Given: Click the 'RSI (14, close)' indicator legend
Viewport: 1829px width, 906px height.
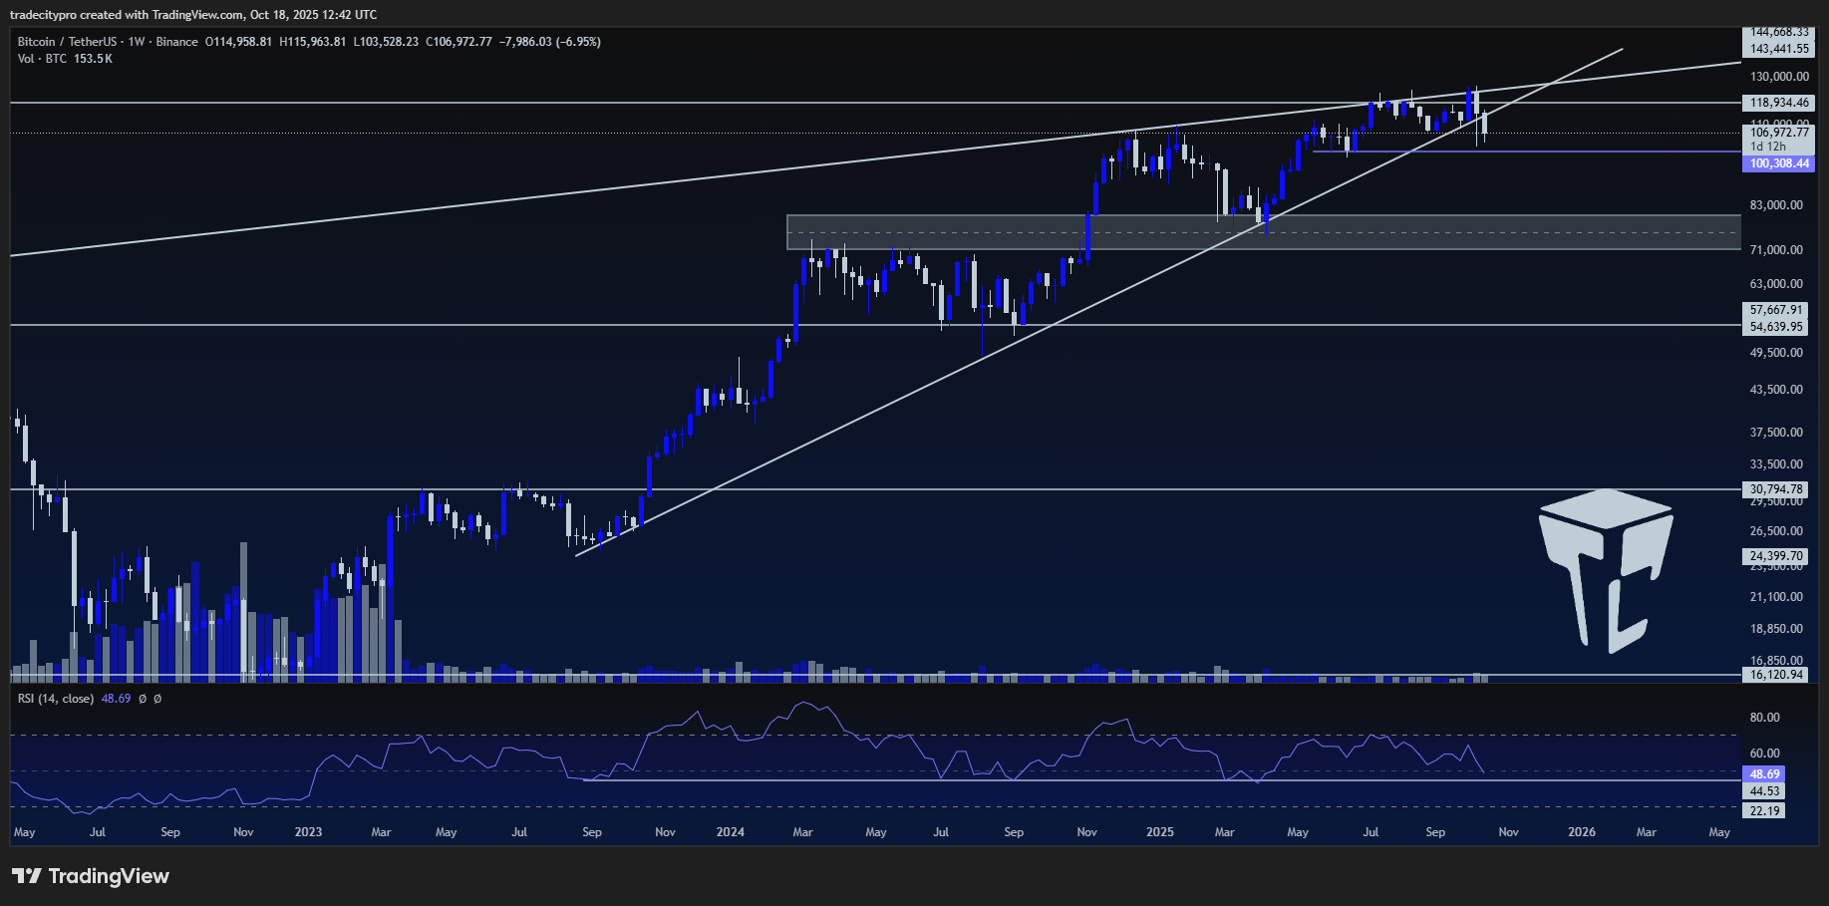Looking at the screenshot, I should [56, 699].
